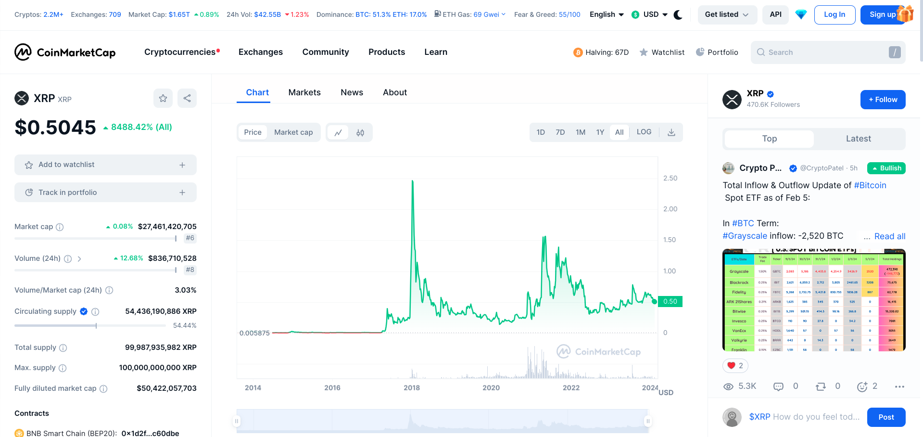The height and width of the screenshot is (437, 923).
Task: Open Bitcoin ETF table image thumbnail
Action: coord(814,300)
